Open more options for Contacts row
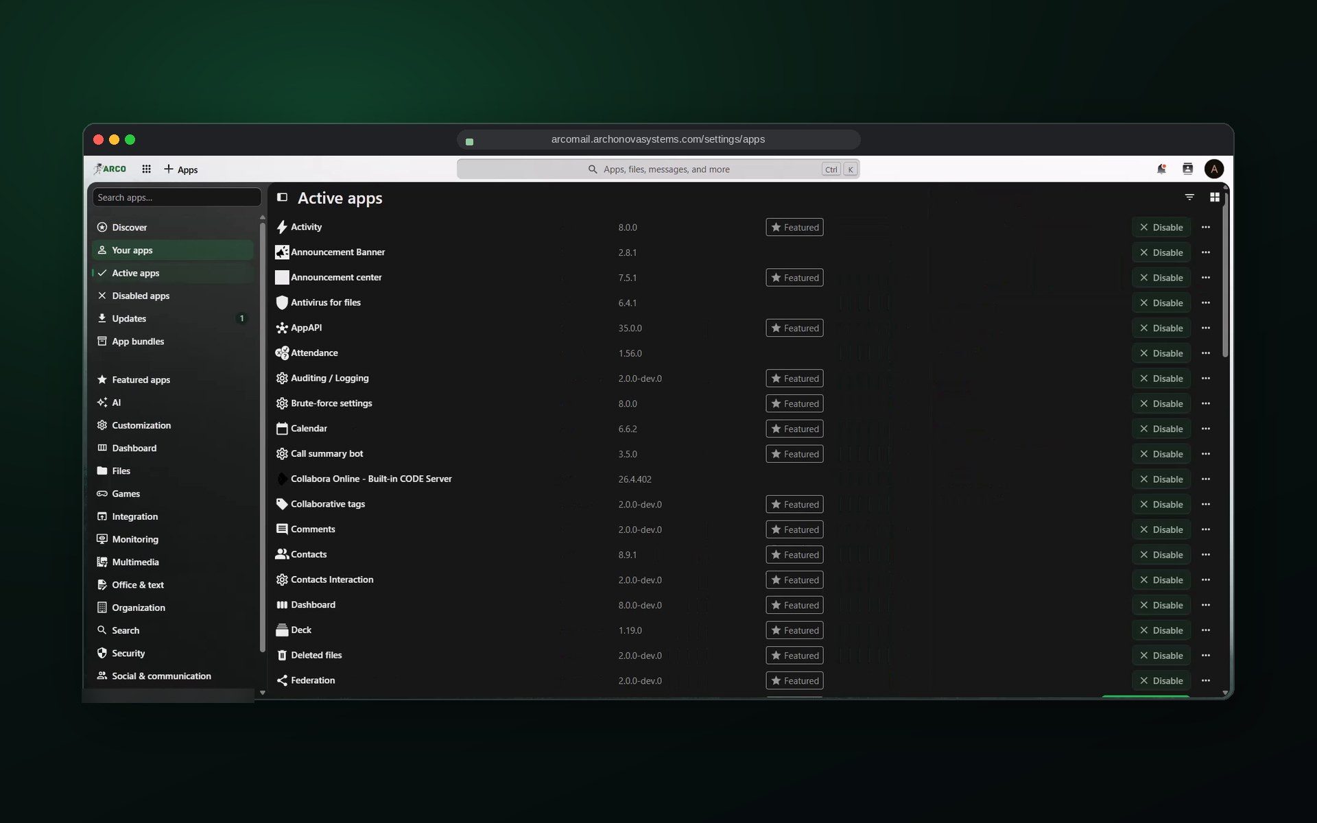The width and height of the screenshot is (1317, 823). tap(1206, 554)
